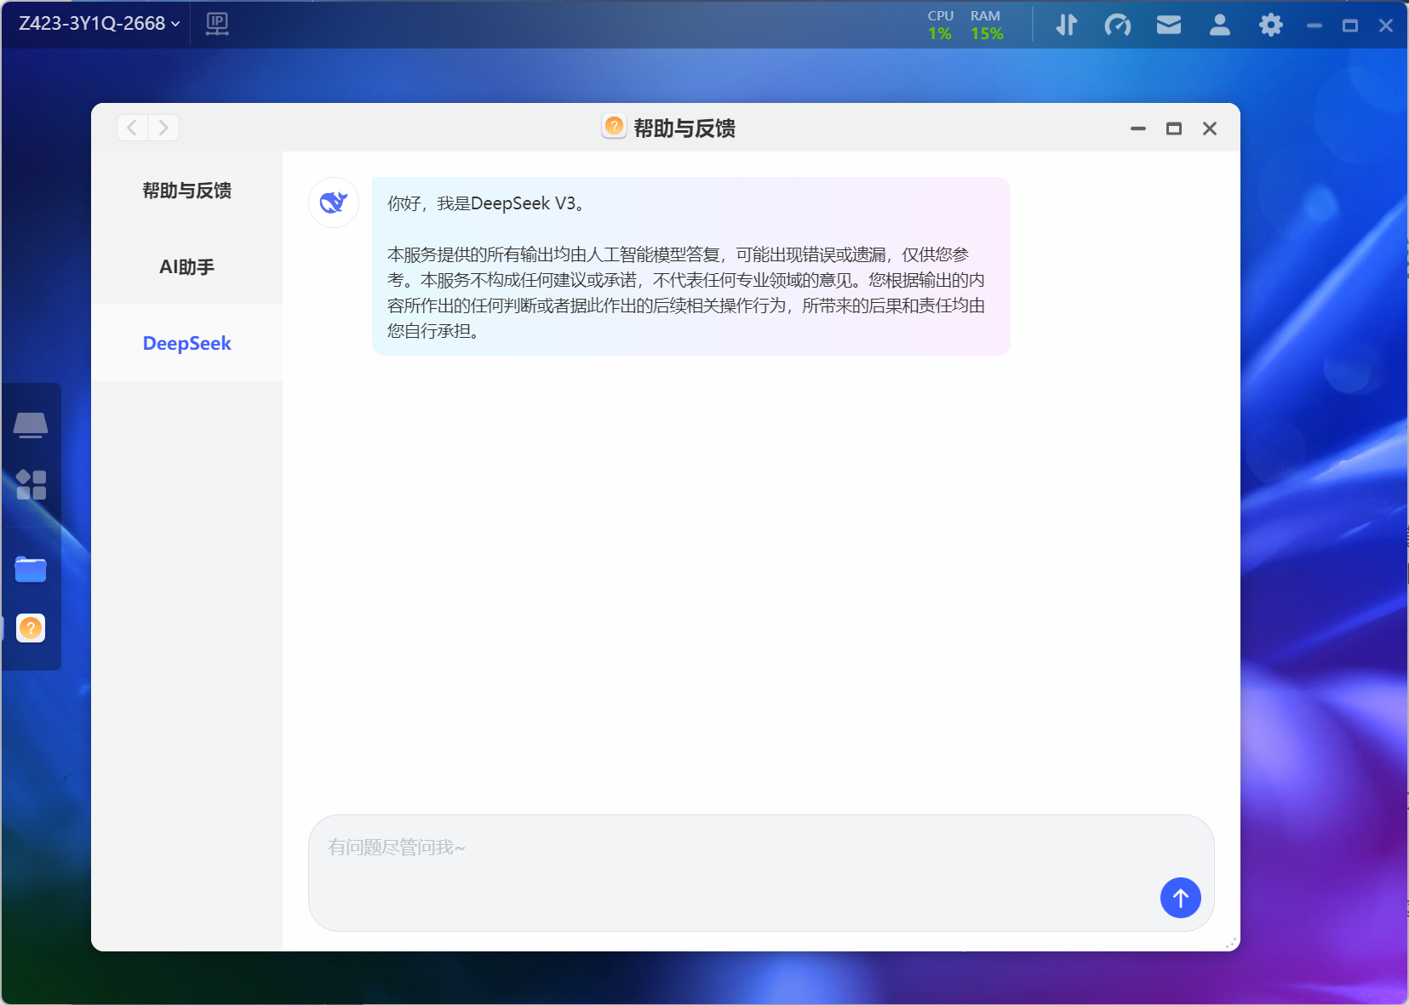
Task: Open the blue folder file manager icon
Action: tap(31, 569)
